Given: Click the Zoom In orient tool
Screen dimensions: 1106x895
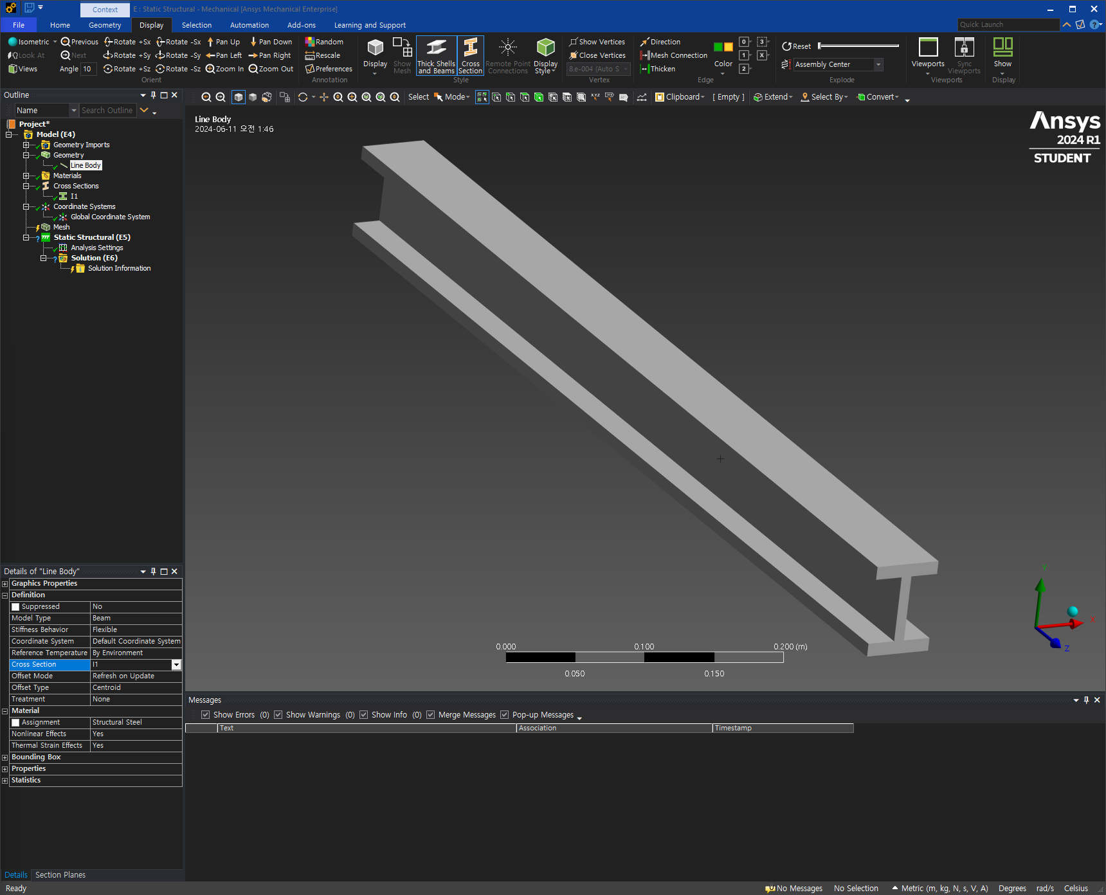Looking at the screenshot, I should pyautogui.click(x=224, y=69).
